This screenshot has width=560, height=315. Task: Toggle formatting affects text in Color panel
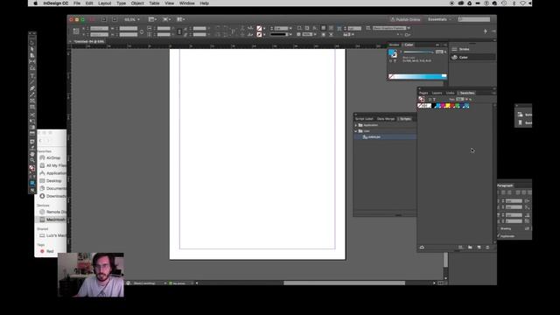[x=395, y=61]
